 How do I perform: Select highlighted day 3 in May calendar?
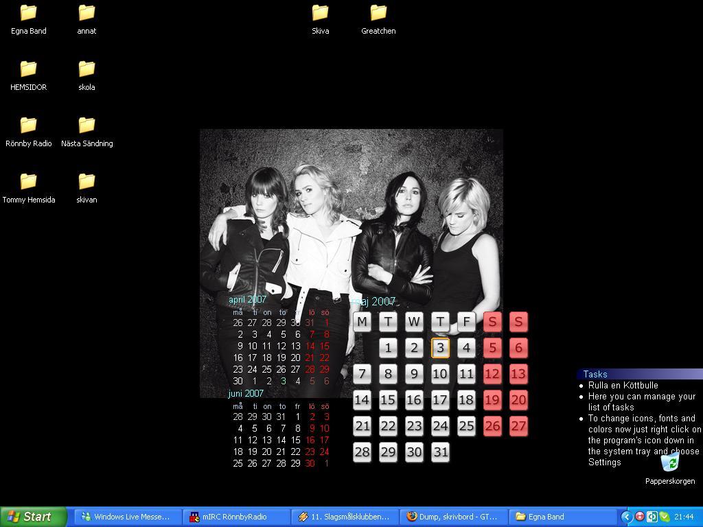440,348
